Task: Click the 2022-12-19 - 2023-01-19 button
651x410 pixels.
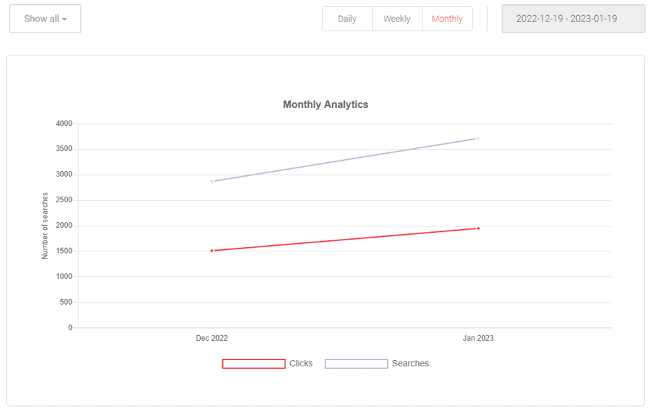Action: (x=573, y=19)
